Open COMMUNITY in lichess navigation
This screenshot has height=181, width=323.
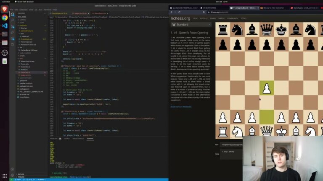[232, 18]
